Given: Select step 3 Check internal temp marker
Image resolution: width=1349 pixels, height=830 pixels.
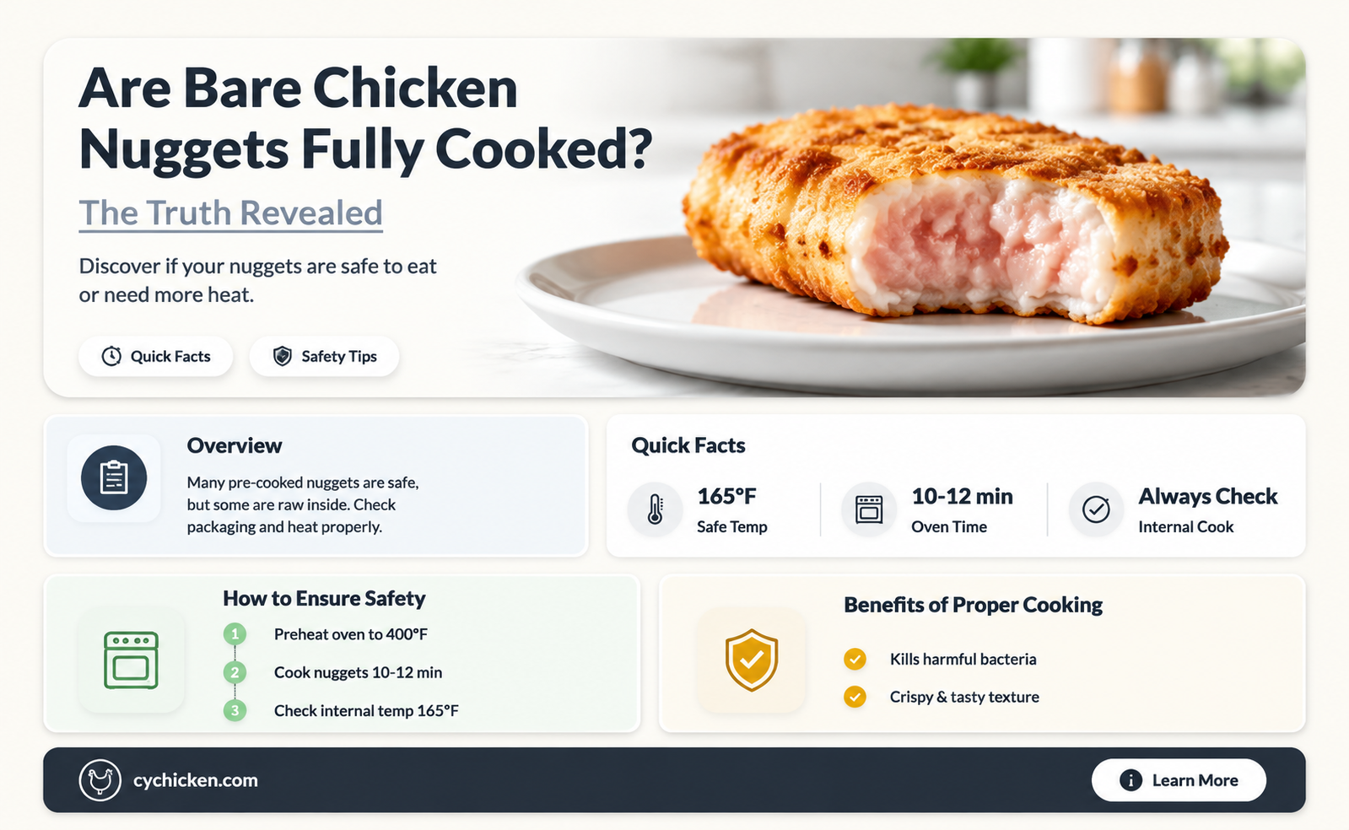Looking at the screenshot, I should [235, 710].
